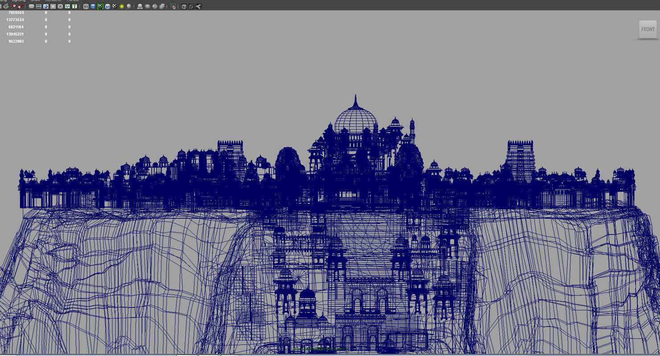Click the green-highlighted use default material icon
This screenshot has width=660, height=356.
[100, 6]
